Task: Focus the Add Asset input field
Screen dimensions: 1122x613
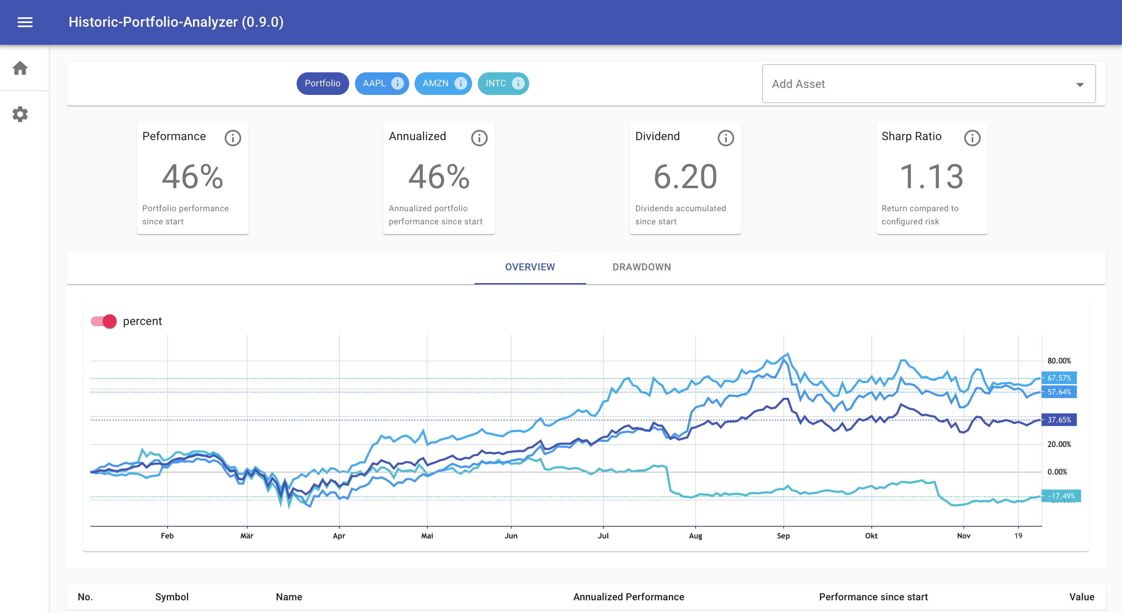Action: pos(928,84)
